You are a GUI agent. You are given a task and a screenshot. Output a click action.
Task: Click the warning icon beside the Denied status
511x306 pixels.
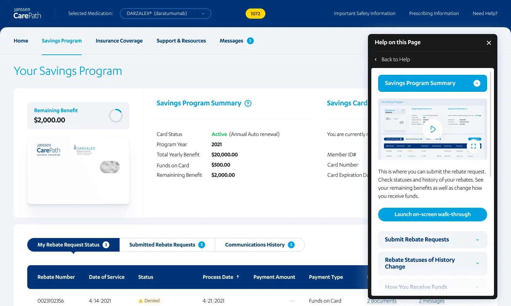pyautogui.click(x=141, y=301)
